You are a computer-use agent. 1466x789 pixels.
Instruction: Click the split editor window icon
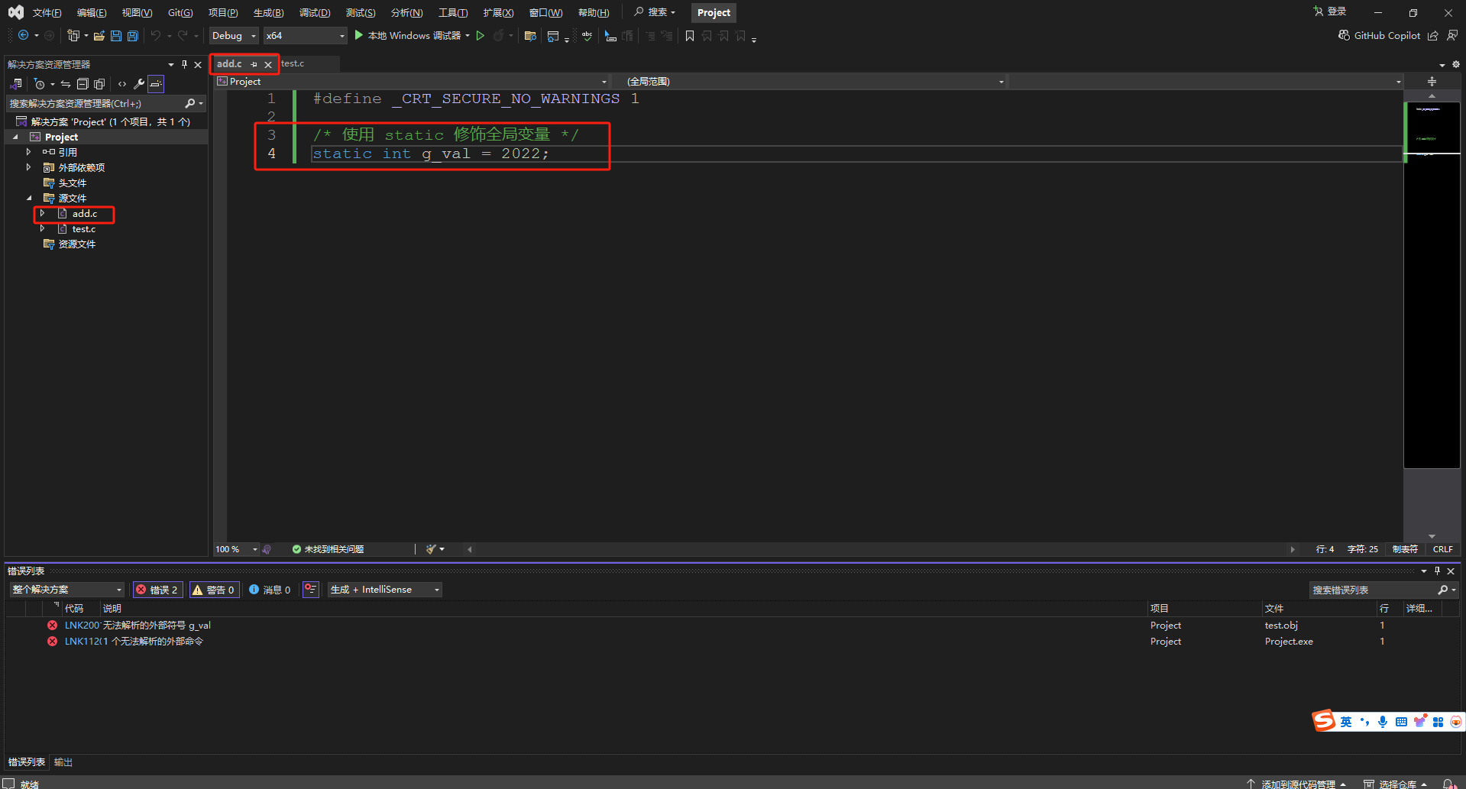pyautogui.click(x=1432, y=82)
